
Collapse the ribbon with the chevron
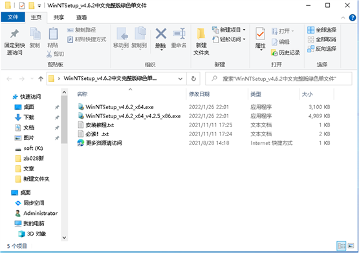pyautogui.click(x=343, y=17)
